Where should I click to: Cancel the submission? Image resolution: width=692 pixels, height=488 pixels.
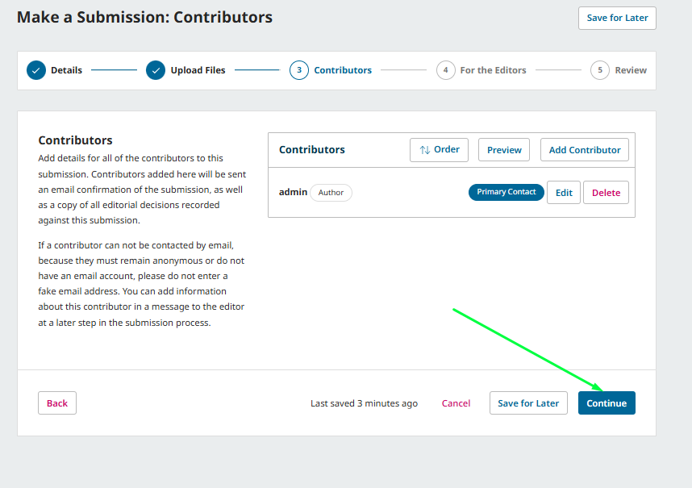[x=456, y=403]
